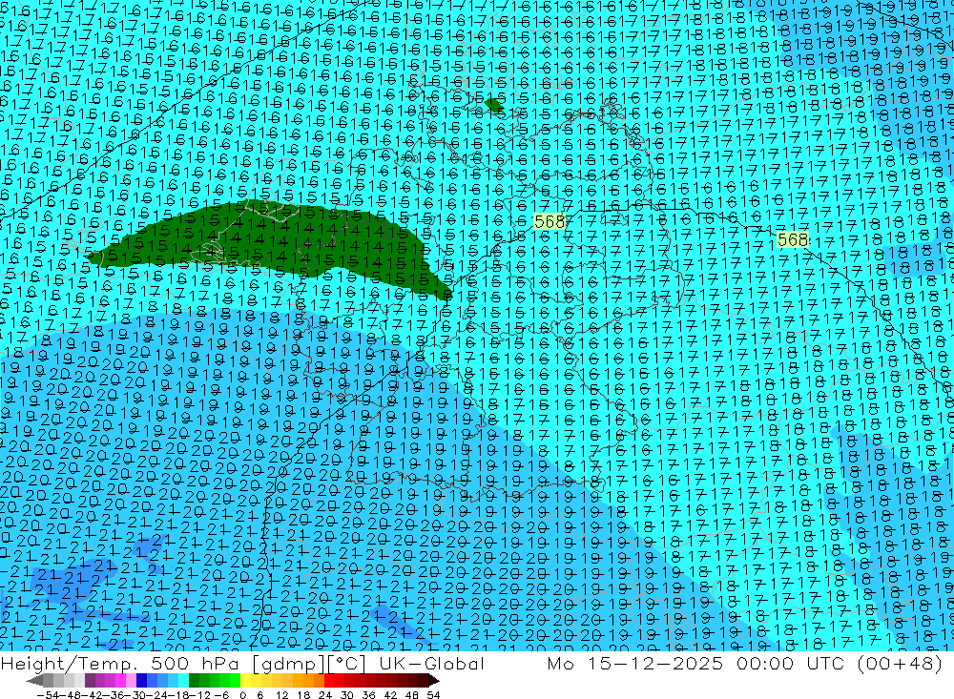
Task: Click the '54' value at the scale end
Action: (433, 695)
